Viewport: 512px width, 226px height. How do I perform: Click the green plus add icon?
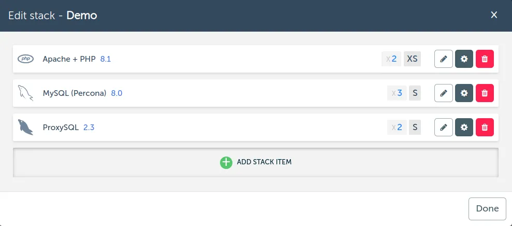click(226, 162)
